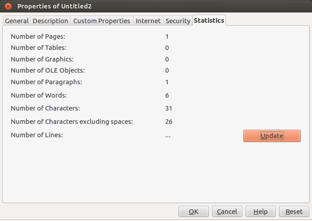Switch to the General tab
312x221 pixels.
(x=17, y=21)
